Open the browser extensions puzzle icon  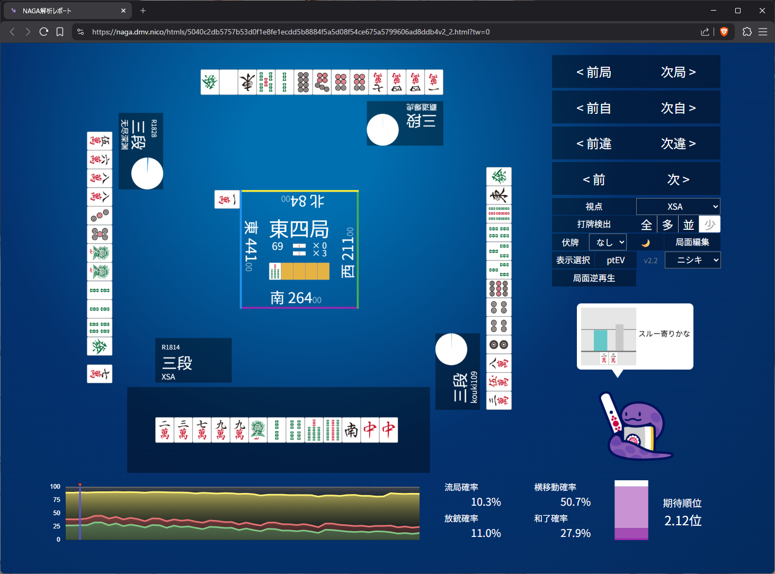pos(747,32)
